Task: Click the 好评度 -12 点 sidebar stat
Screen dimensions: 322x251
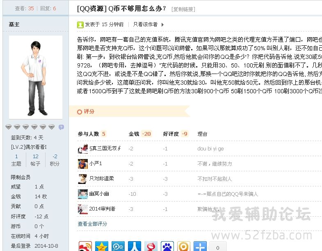Action: (x=30, y=216)
